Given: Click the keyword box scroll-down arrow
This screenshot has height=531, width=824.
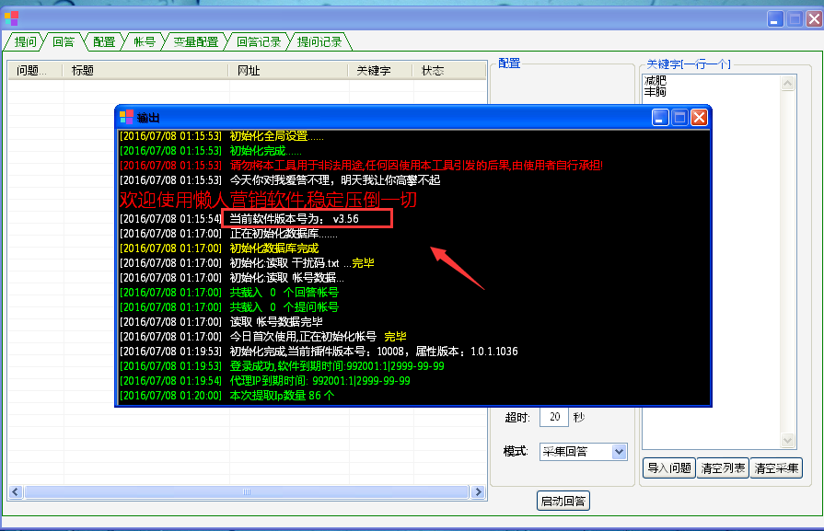Looking at the screenshot, I should tap(787, 440).
